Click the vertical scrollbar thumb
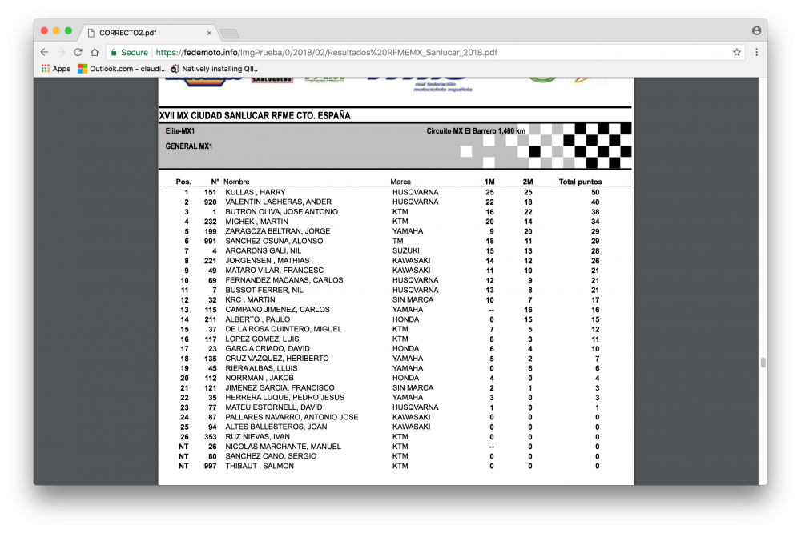Image resolution: width=801 pixels, height=533 pixels. pyautogui.click(x=763, y=363)
